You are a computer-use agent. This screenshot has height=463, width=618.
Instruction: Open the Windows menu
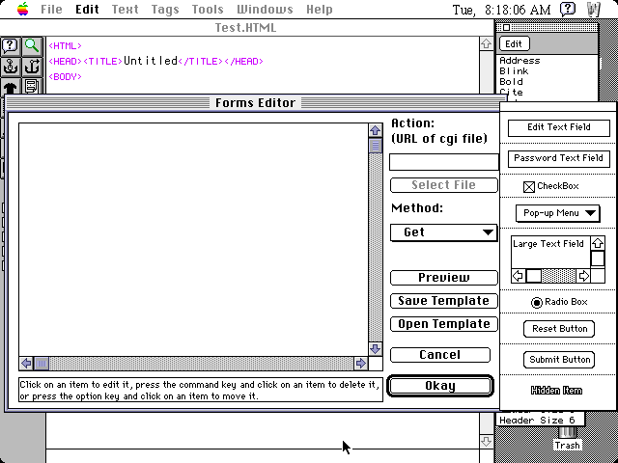pos(265,10)
